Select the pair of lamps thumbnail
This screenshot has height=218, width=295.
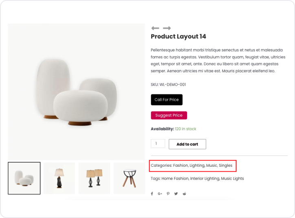(x=94, y=178)
